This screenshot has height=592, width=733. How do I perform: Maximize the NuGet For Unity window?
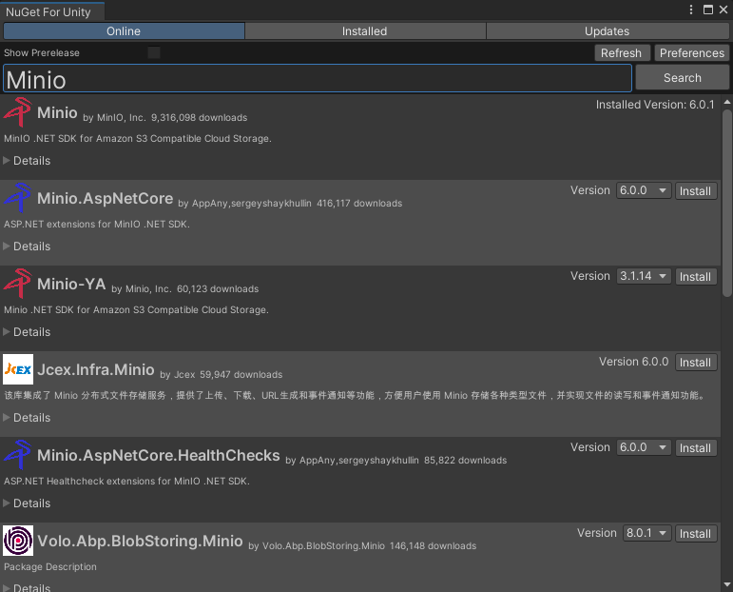708,10
